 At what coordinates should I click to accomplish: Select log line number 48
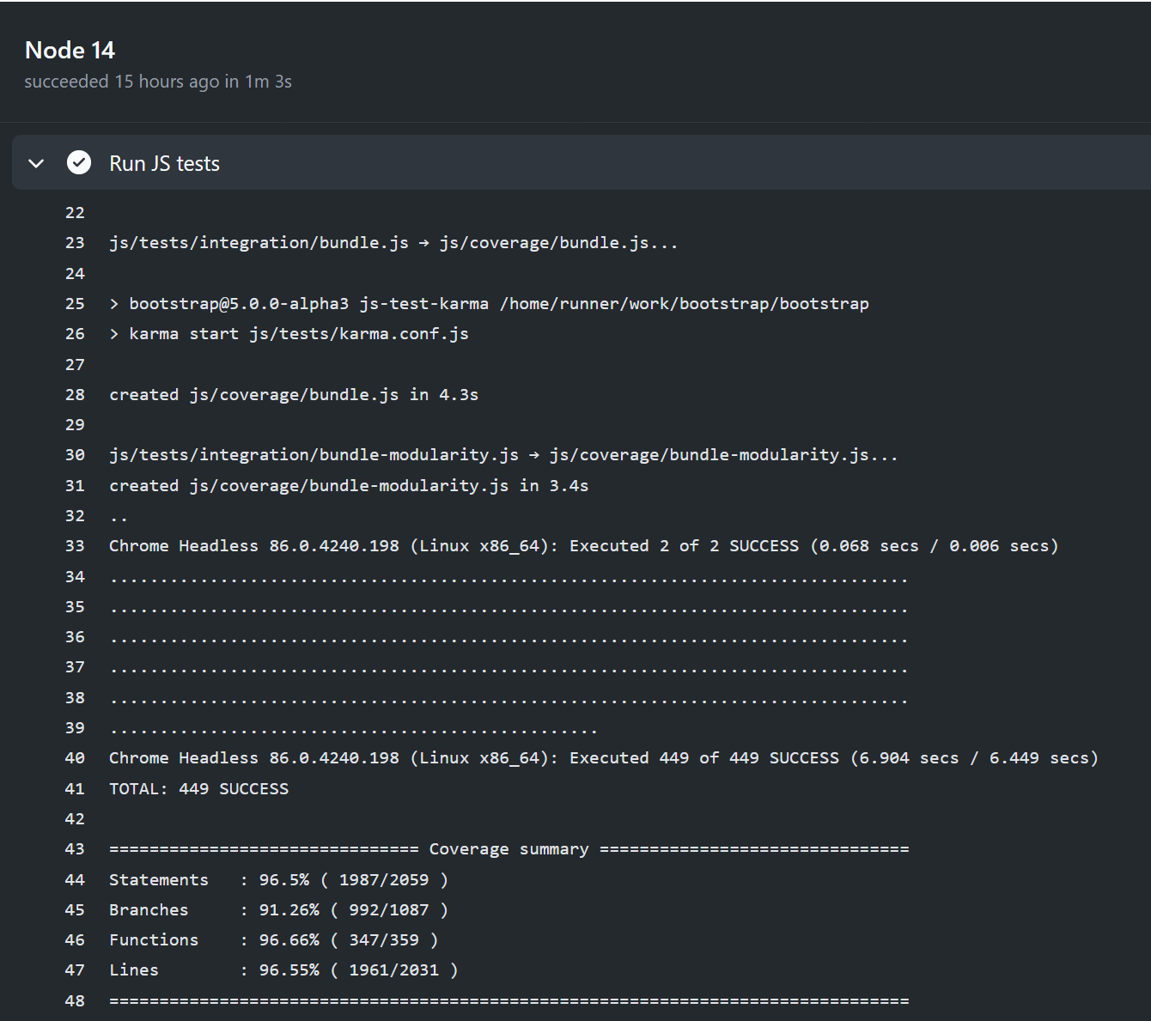coord(75,1000)
